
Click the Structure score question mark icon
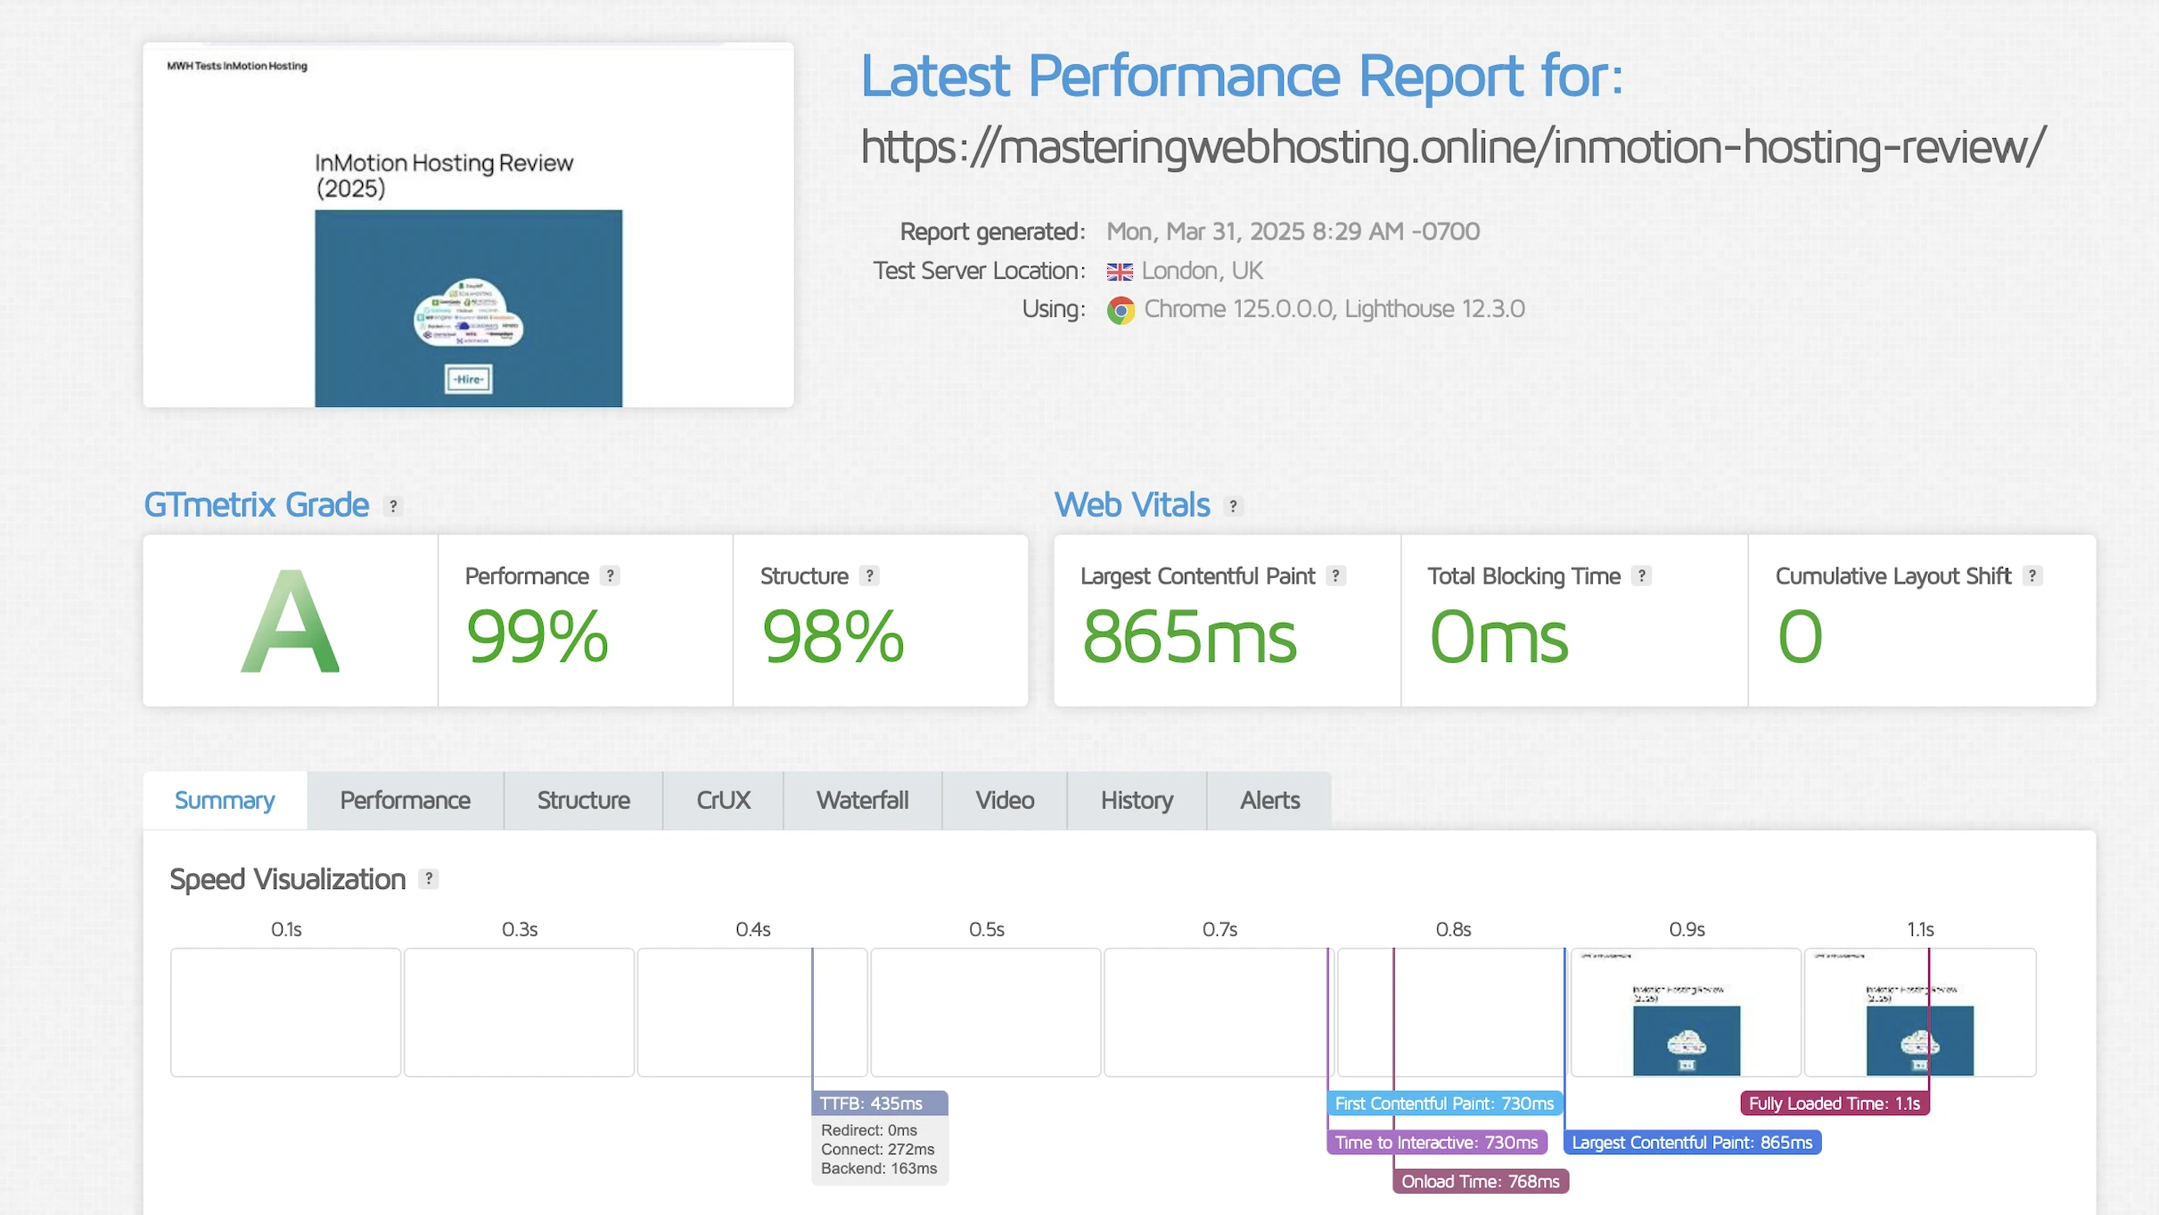point(869,576)
